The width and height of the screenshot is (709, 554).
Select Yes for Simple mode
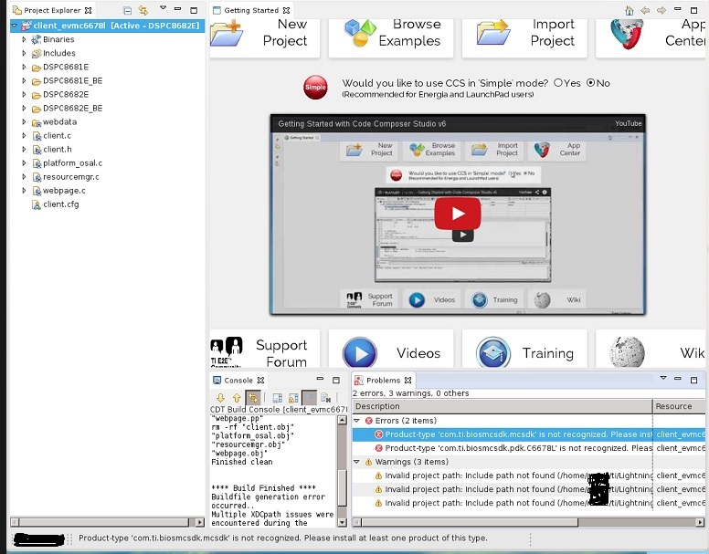(x=558, y=83)
